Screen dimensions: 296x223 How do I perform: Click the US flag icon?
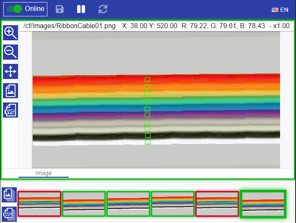coord(275,10)
